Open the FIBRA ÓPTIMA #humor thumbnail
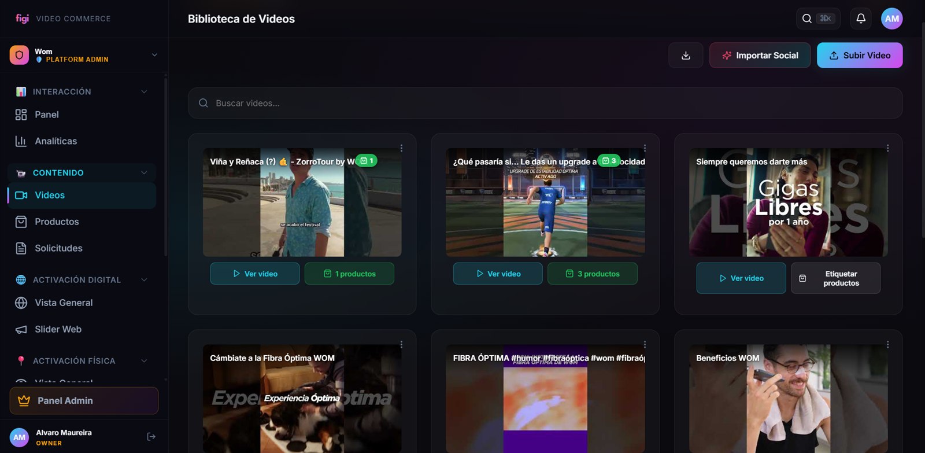 click(x=545, y=399)
